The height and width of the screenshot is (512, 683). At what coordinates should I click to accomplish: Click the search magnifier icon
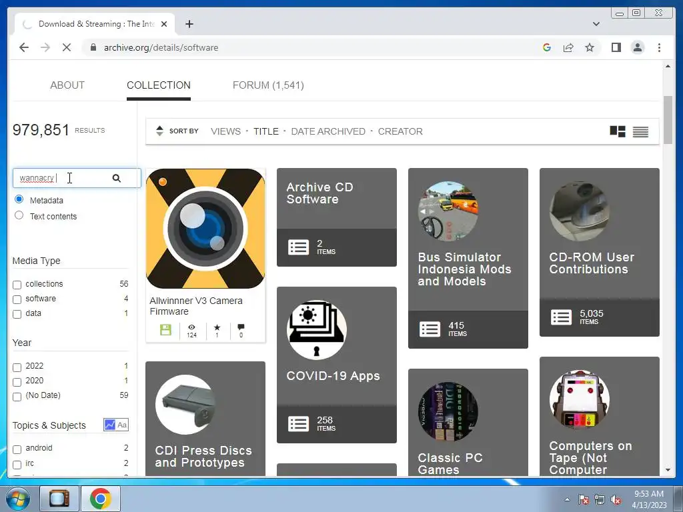coord(116,178)
